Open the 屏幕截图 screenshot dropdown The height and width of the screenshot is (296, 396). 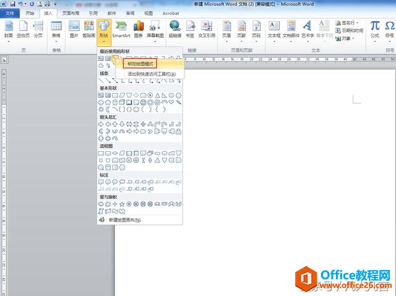point(155,32)
